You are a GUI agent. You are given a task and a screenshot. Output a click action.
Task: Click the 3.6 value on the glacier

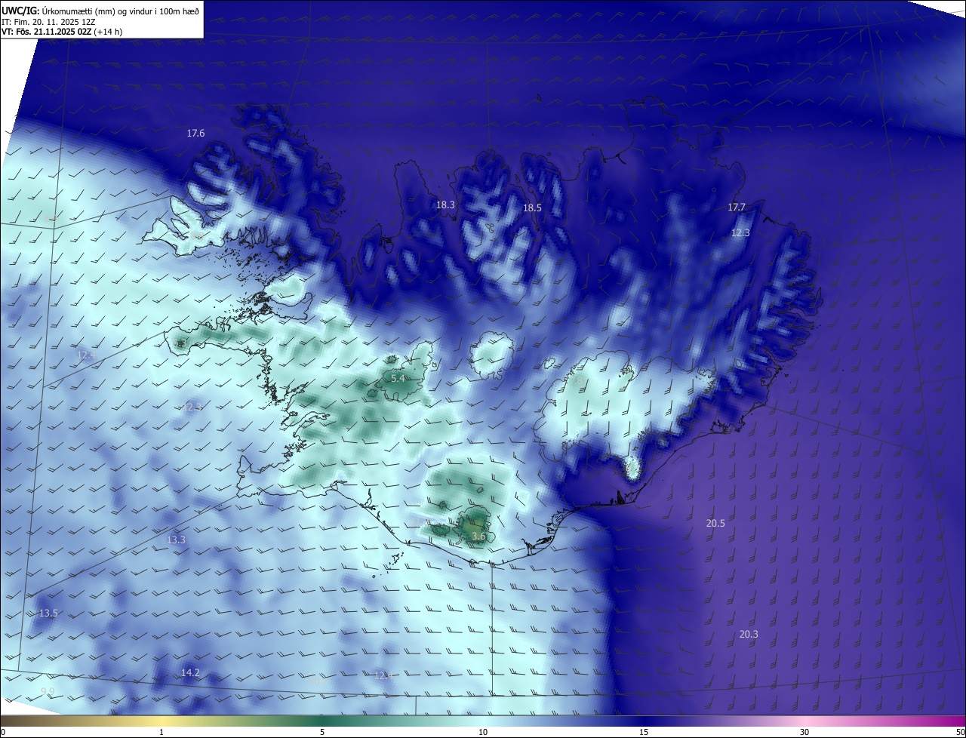pos(478,537)
